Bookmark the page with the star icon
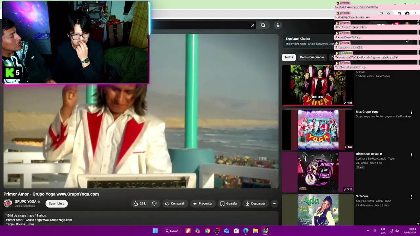This screenshot has height=236, width=420. coord(388,14)
